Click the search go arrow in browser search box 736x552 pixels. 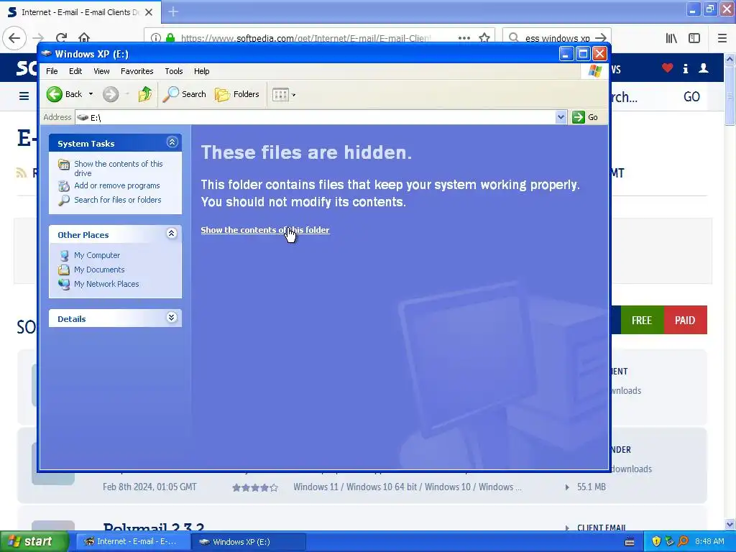600,38
